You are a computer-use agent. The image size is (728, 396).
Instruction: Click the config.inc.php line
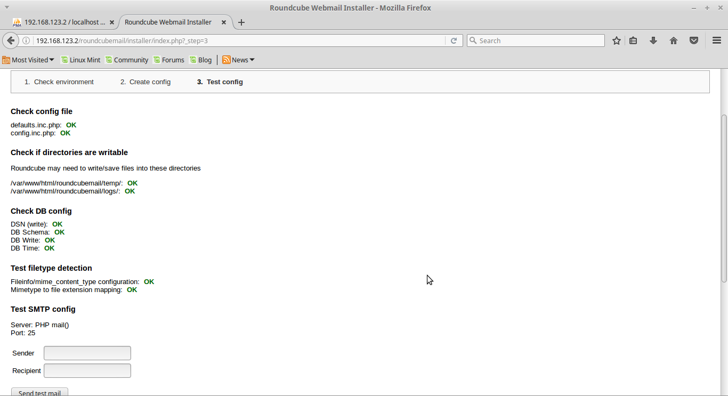(41, 133)
